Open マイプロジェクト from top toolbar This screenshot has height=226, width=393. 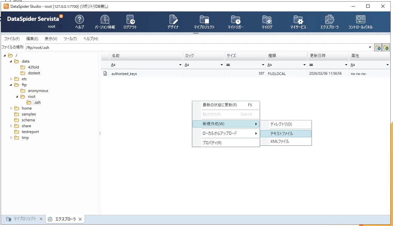click(204, 22)
